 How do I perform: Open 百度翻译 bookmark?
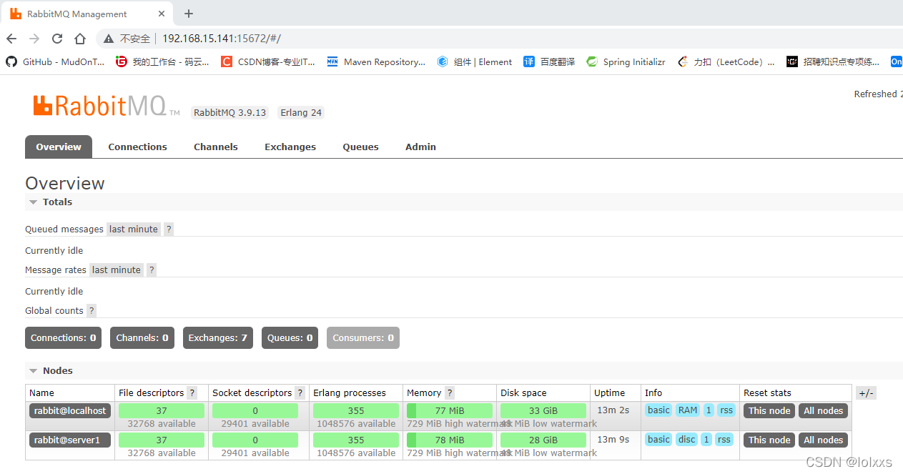549,62
